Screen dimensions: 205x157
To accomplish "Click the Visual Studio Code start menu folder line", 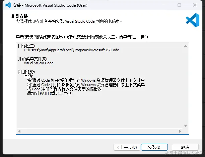I will pos(39,63).
